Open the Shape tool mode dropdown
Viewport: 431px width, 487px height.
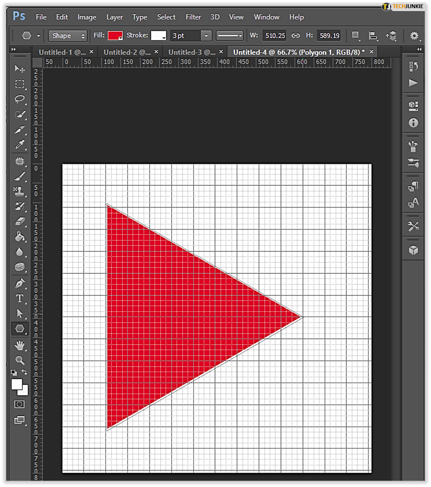click(68, 36)
